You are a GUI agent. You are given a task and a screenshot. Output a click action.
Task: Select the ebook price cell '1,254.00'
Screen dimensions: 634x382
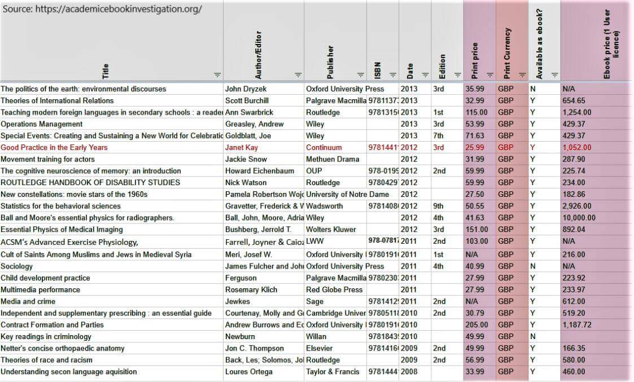click(596, 112)
